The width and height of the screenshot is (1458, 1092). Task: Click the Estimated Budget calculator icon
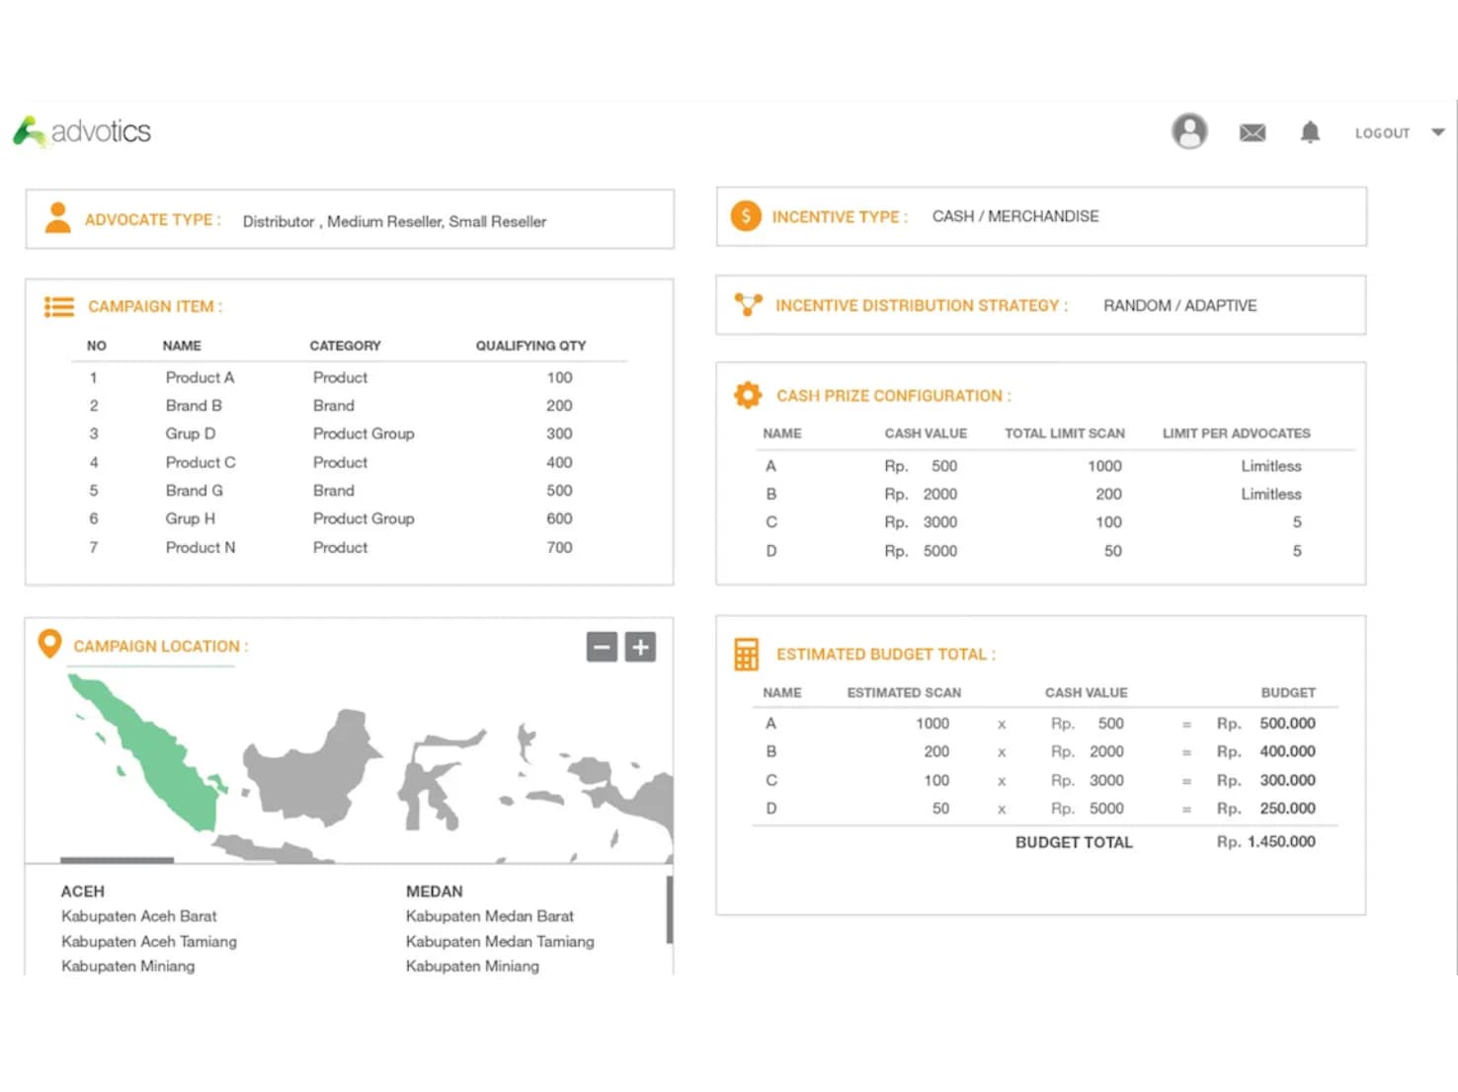(x=747, y=654)
